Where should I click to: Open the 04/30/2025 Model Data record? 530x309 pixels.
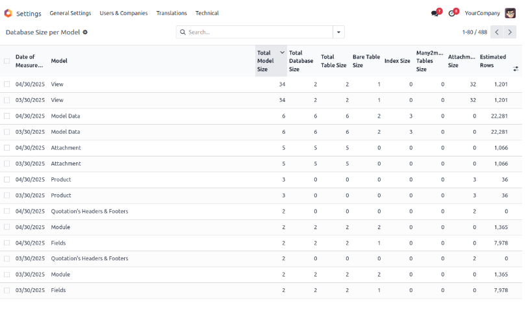tap(65, 116)
